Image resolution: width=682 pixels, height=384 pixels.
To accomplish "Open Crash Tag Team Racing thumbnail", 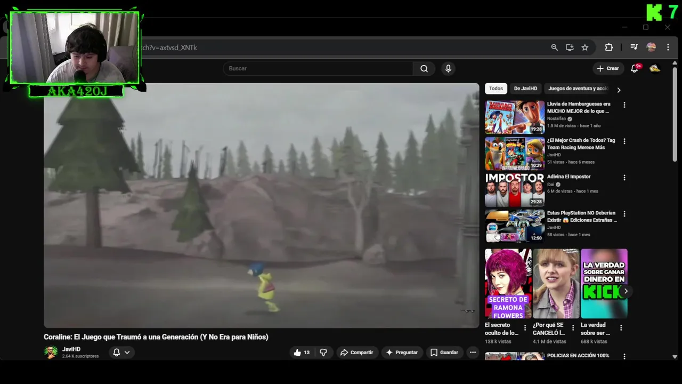I will point(515,153).
